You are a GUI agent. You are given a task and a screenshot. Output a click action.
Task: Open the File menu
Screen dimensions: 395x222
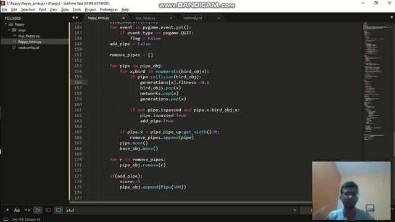click(4, 10)
